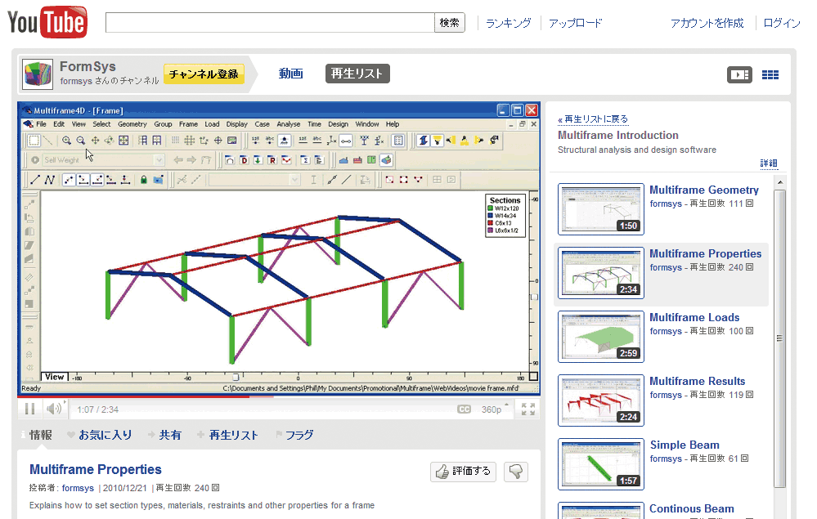The height and width of the screenshot is (519, 817).
Task: Click red D diagram icon in Multiframe
Action: pyautogui.click(x=244, y=160)
